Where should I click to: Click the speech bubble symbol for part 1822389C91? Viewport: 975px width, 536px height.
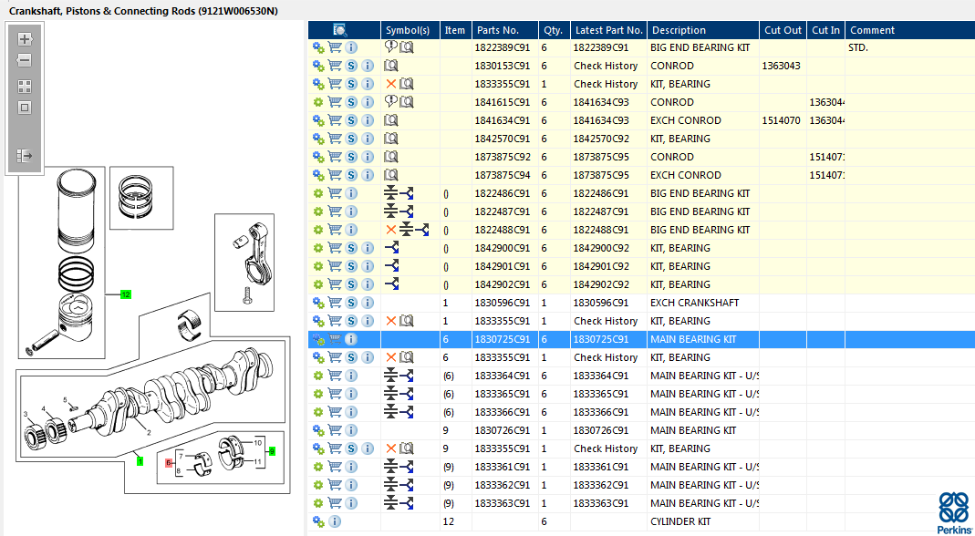point(391,47)
